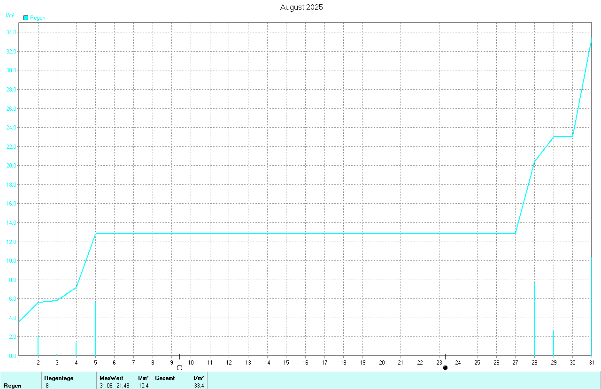Click the rain days value 8
This screenshot has width=601, height=389.
[x=47, y=386]
